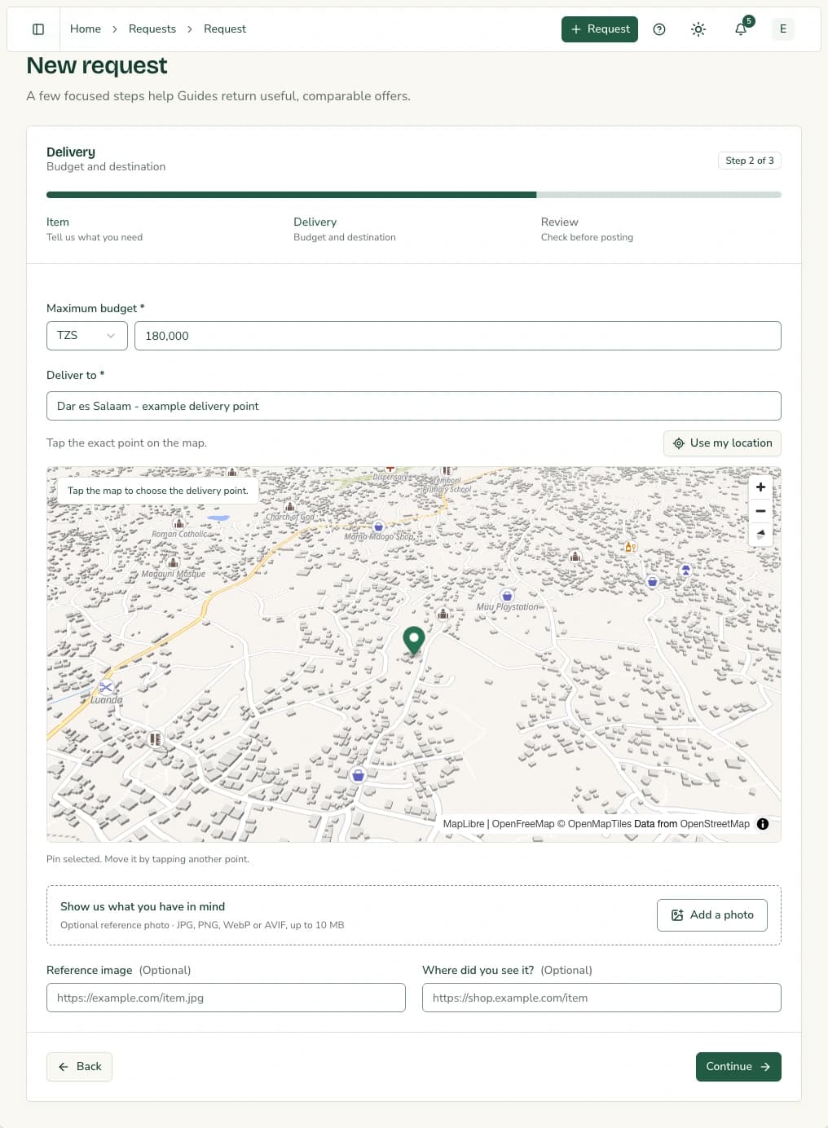Zoom in on the map
This screenshot has width=828, height=1128.
[x=760, y=487]
